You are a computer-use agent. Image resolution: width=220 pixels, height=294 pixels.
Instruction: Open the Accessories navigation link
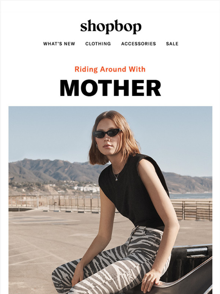click(138, 44)
